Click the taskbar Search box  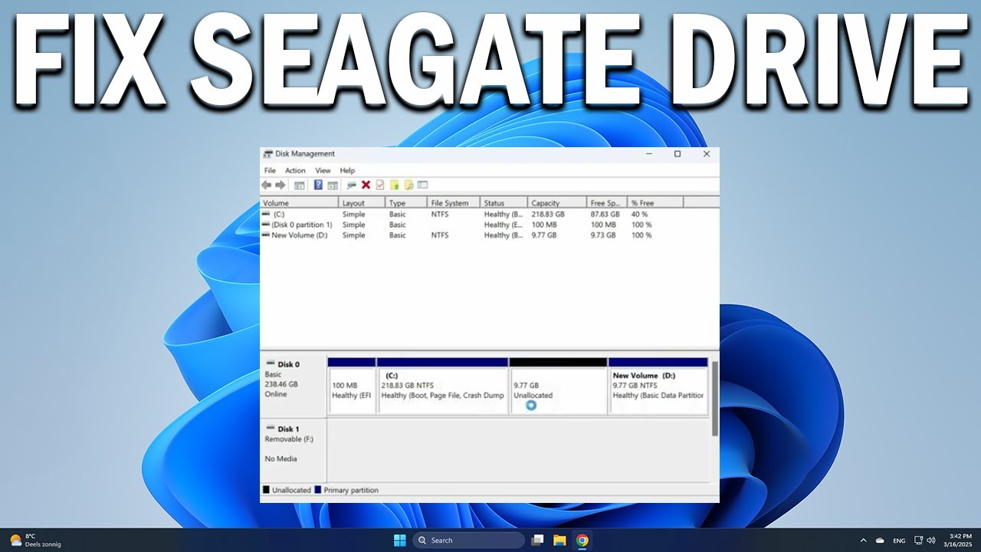468,540
